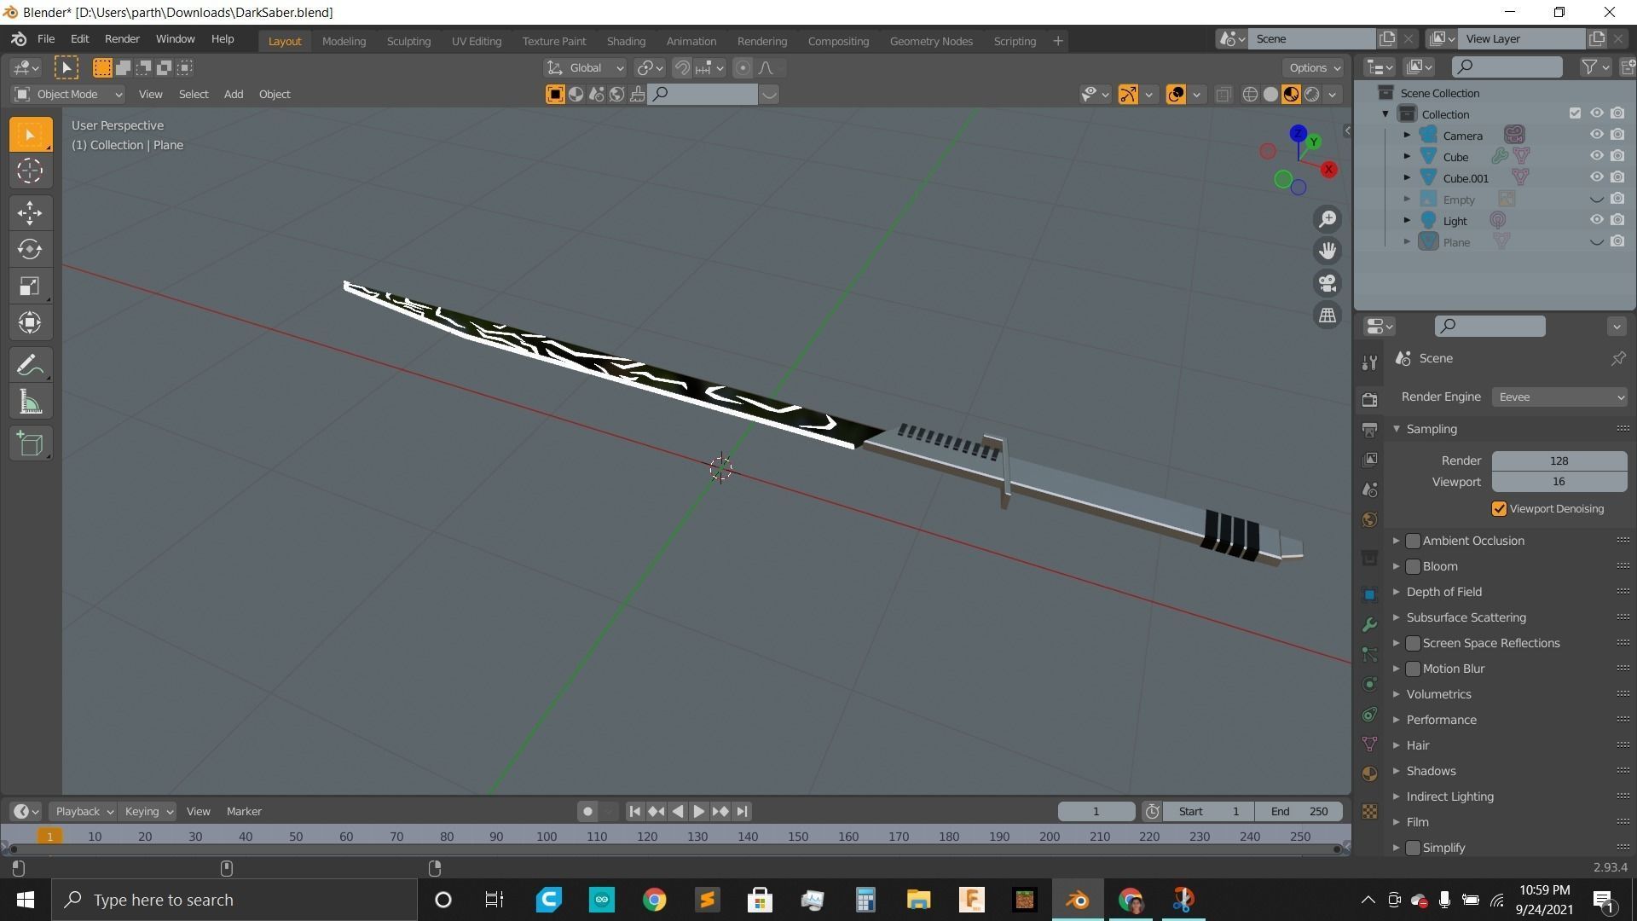This screenshot has width=1637, height=921.
Task: Open Chrome from the Windows taskbar
Action: coord(654,901)
